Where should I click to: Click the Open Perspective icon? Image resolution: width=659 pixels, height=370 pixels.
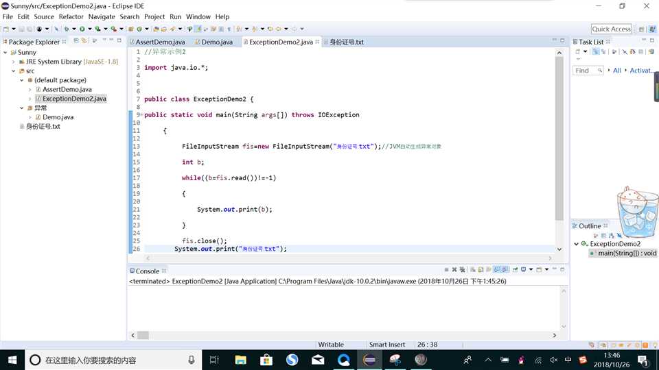641,29
